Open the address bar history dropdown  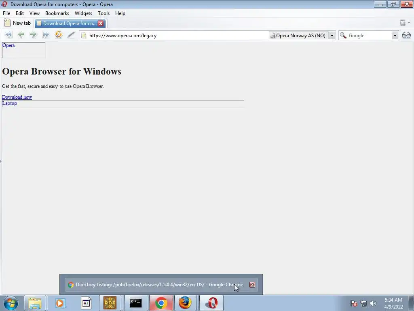(x=332, y=36)
